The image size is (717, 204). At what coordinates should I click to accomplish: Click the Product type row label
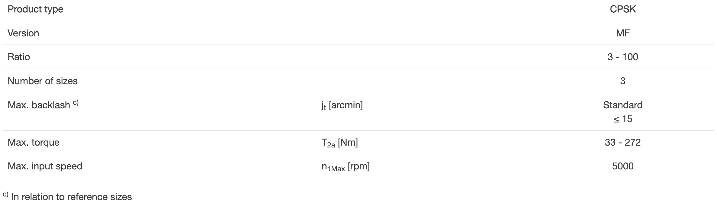(35, 9)
